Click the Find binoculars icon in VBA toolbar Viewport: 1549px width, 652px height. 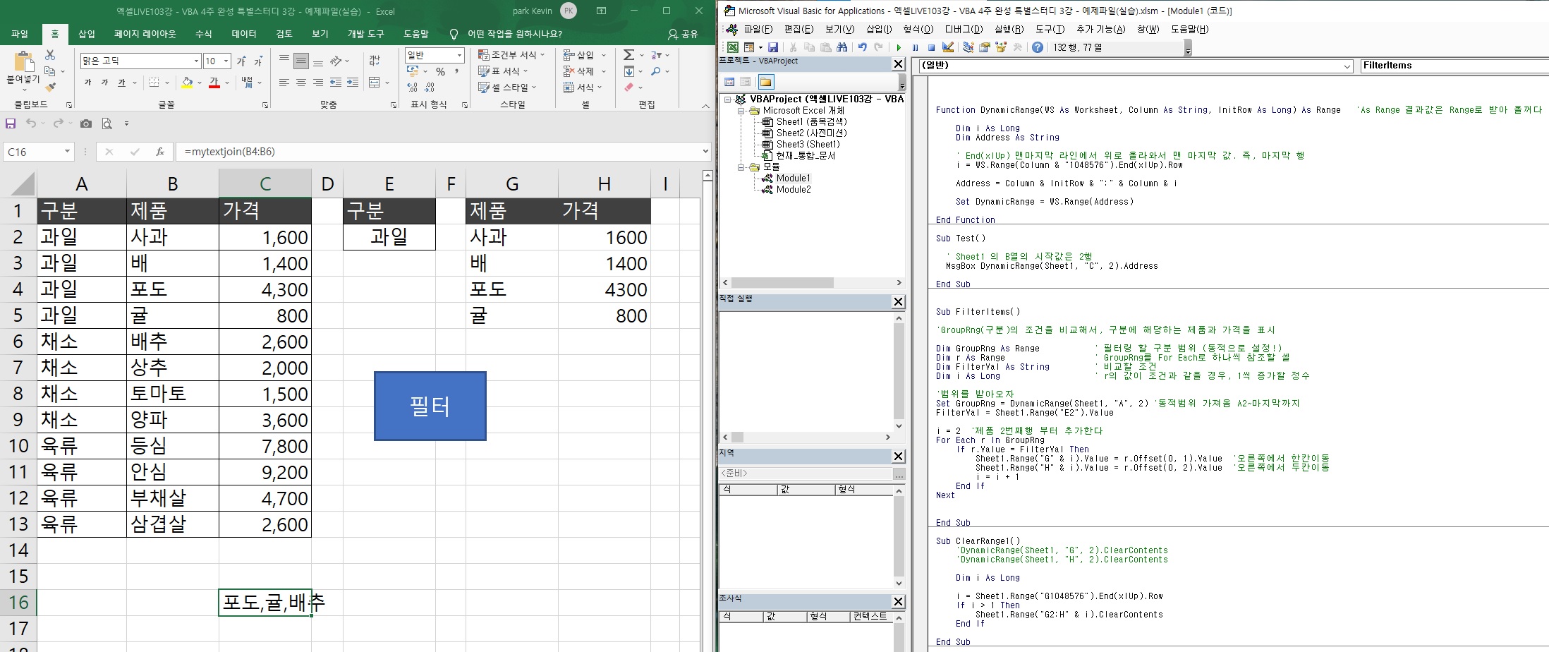pyautogui.click(x=842, y=47)
